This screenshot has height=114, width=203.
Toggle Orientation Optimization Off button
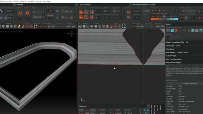(181, 18)
